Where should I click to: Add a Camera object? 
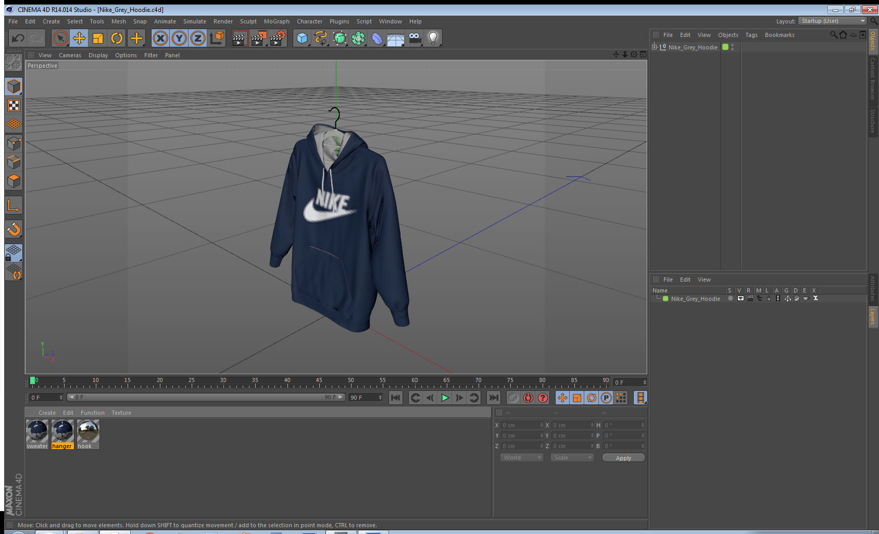[415, 38]
